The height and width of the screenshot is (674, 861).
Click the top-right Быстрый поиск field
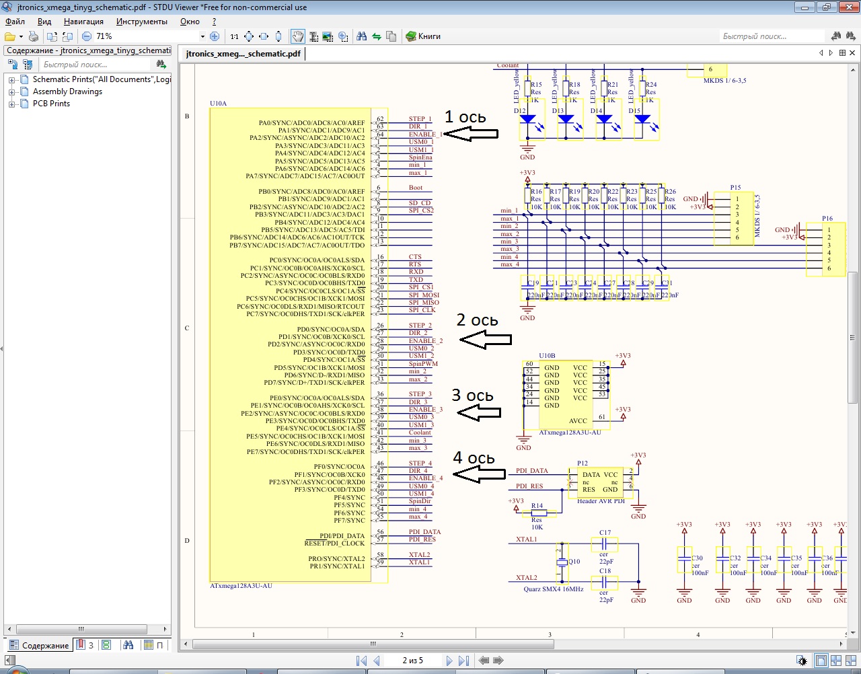pos(770,36)
